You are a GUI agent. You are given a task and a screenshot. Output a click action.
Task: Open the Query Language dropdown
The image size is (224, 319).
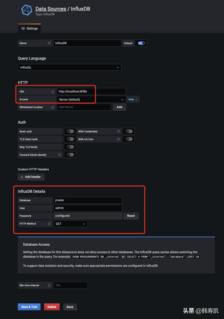pyautogui.click(x=69, y=67)
